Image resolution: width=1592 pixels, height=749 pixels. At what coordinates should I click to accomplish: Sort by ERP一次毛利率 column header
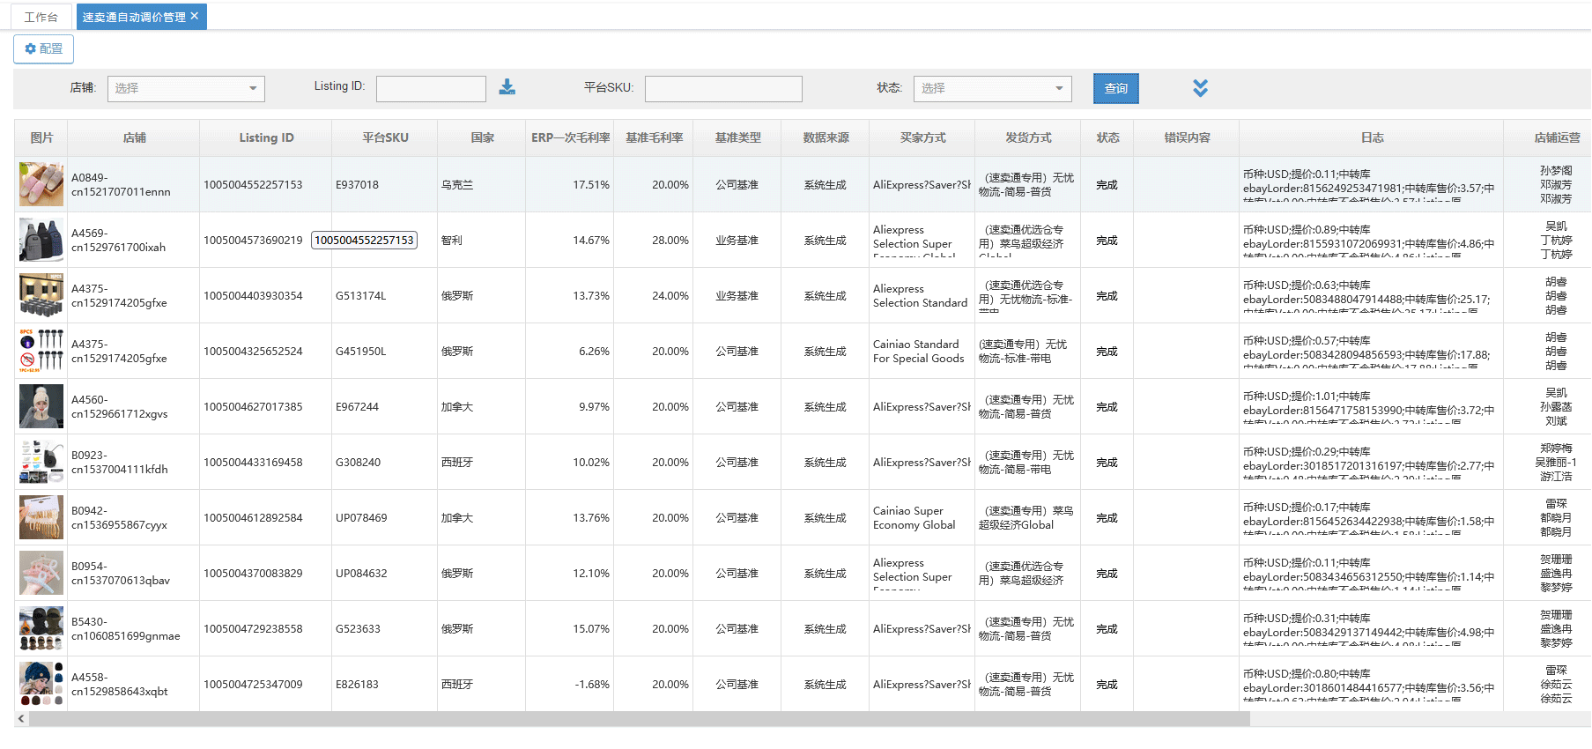(x=570, y=137)
